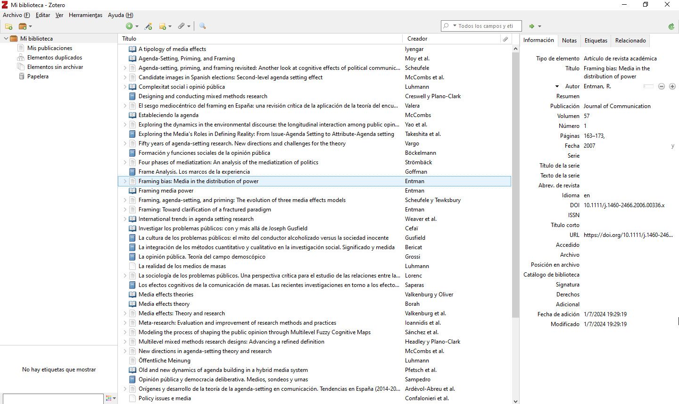Click the Papelera trash bin icon
Screen dimensions: 679x404
tap(22, 76)
